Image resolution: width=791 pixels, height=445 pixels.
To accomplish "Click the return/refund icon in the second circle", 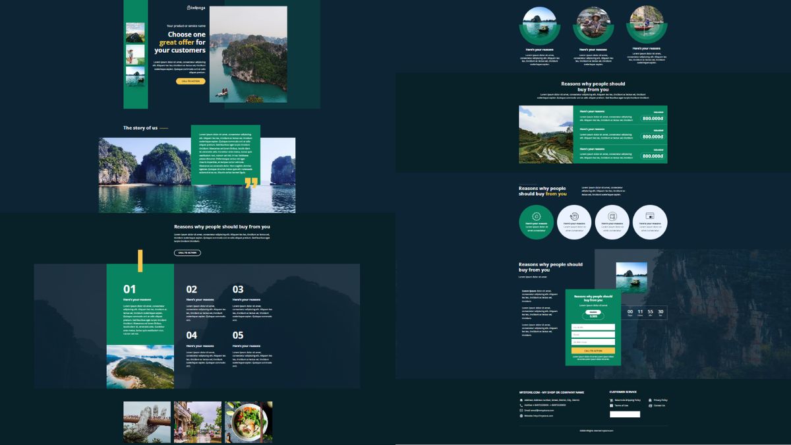I will pyautogui.click(x=572, y=218).
